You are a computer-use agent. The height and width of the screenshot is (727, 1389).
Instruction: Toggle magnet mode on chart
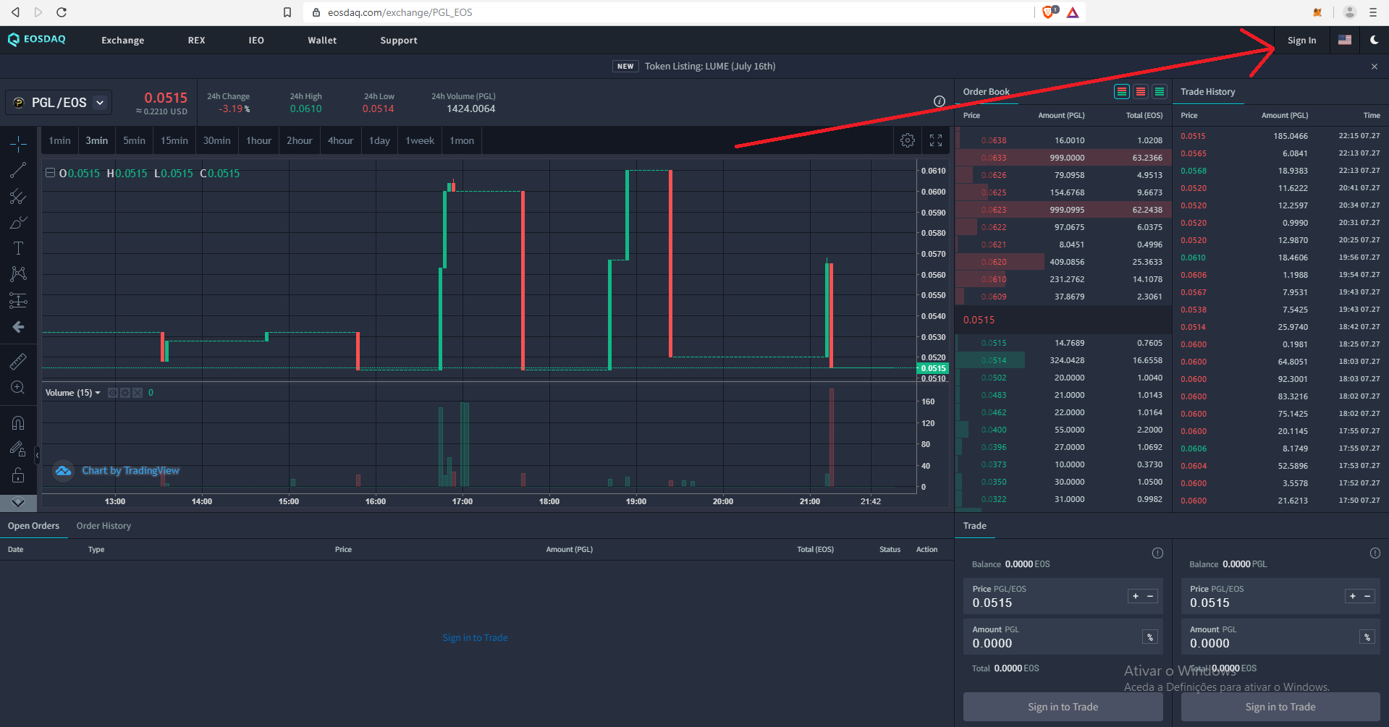pyautogui.click(x=18, y=423)
